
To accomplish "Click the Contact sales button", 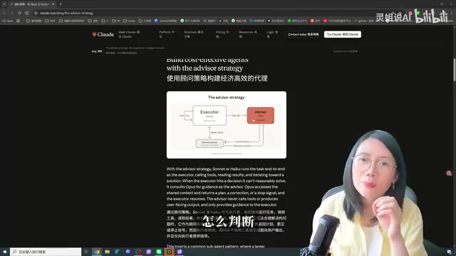I will click(303, 34).
